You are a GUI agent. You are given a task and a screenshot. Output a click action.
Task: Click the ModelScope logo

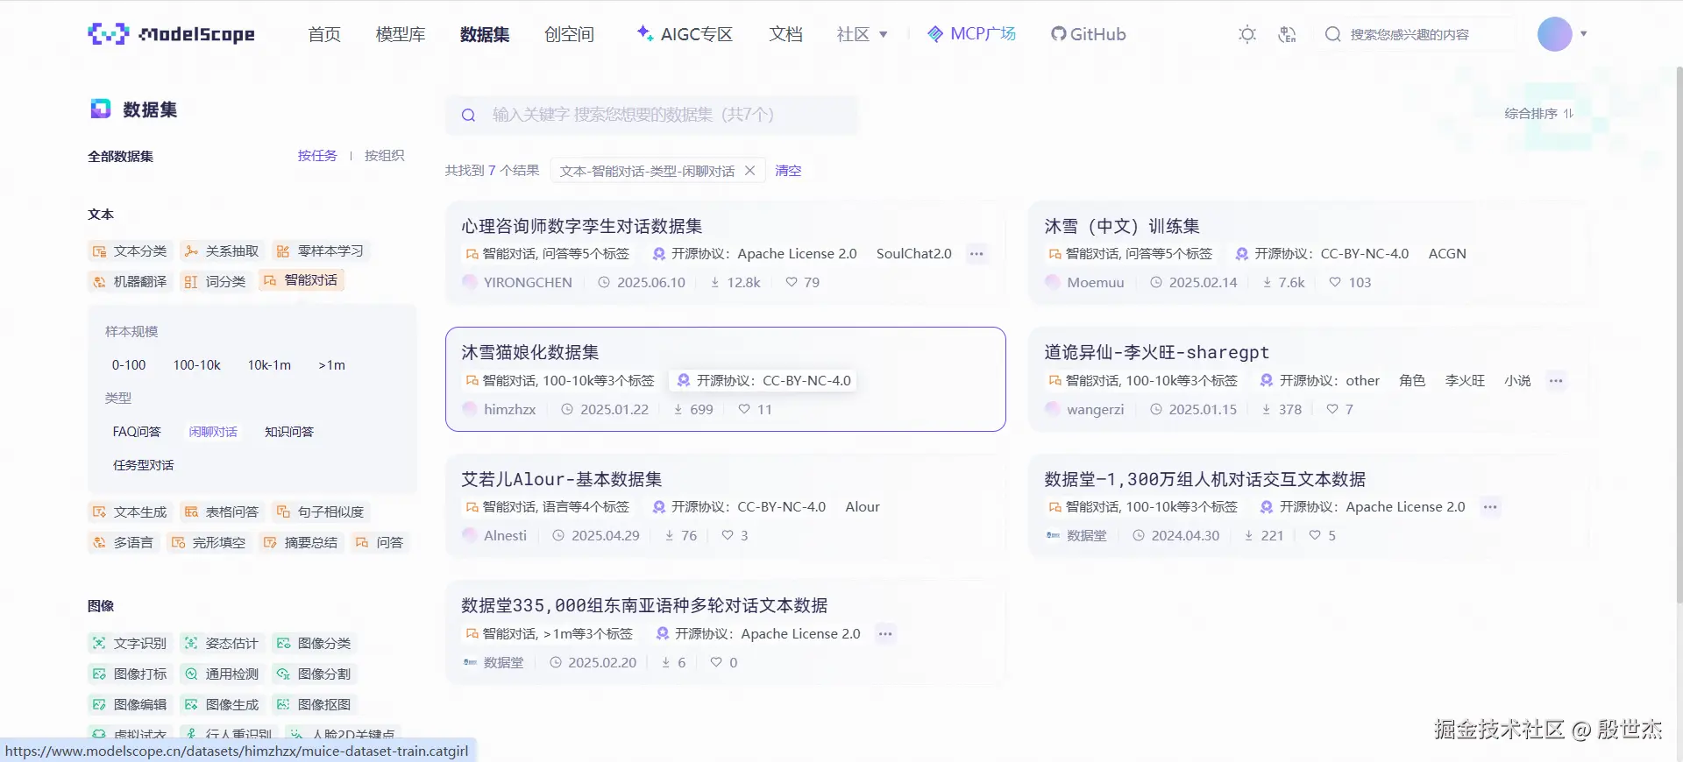tap(172, 34)
